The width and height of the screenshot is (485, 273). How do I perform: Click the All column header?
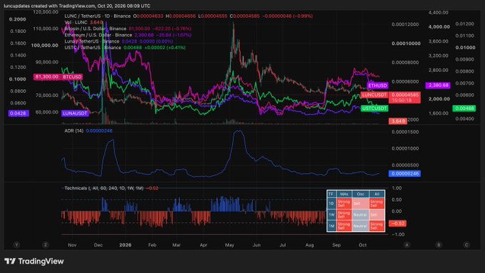tap(377, 194)
